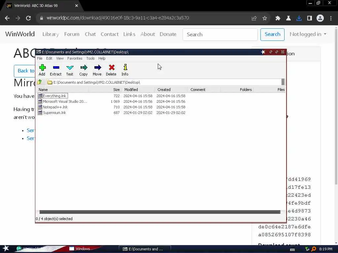Click the taskbar star start button
Image resolution: width=338 pixels, height=253 pixels.
6,248
